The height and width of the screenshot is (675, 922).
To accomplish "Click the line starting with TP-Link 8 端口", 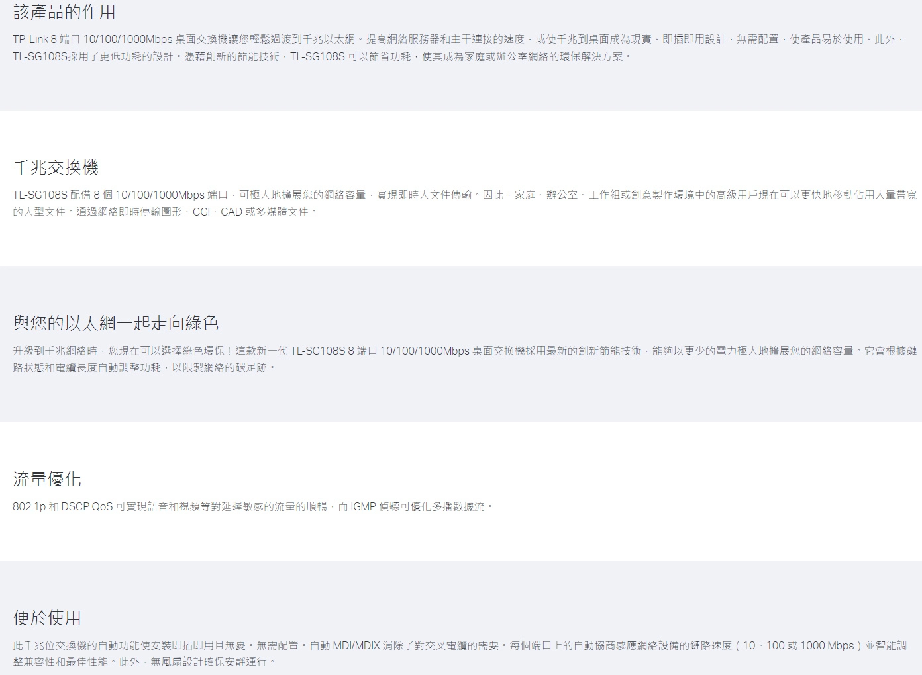I will coord(457,40).
